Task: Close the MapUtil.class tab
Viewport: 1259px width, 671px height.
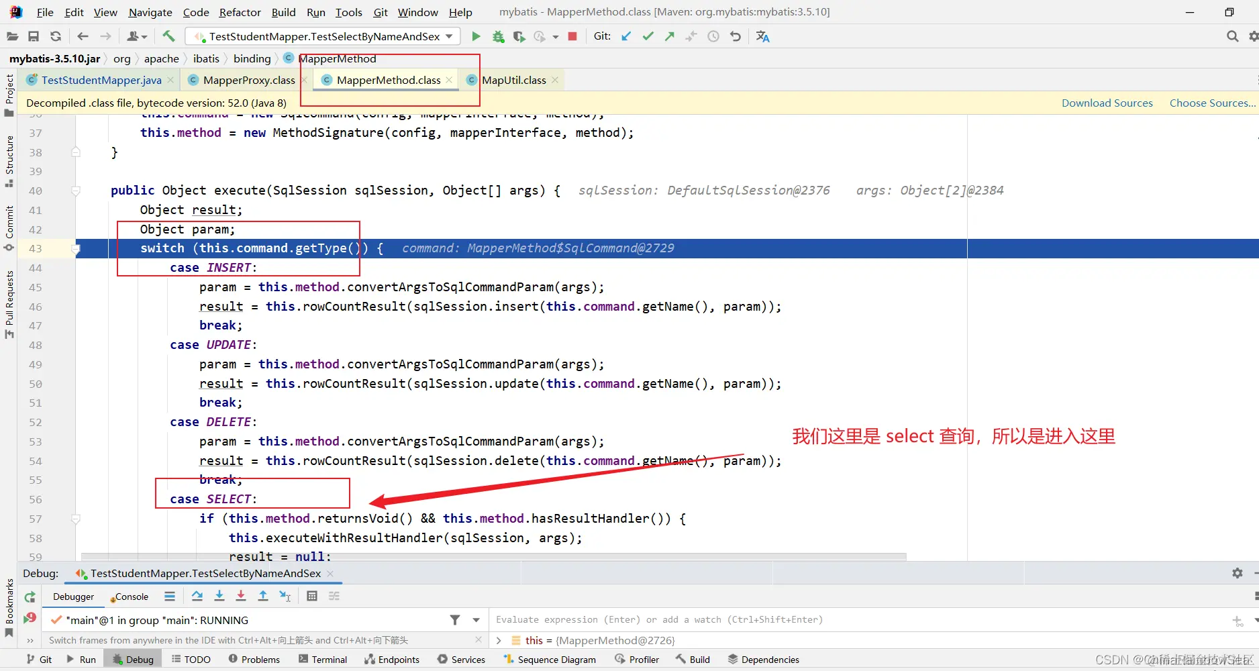Action: [555, 80]
